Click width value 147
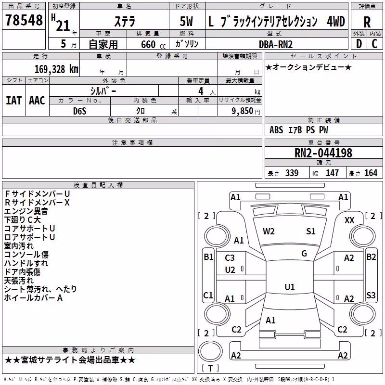This screenshot has height=385, width=385. (x=332, y=173)
